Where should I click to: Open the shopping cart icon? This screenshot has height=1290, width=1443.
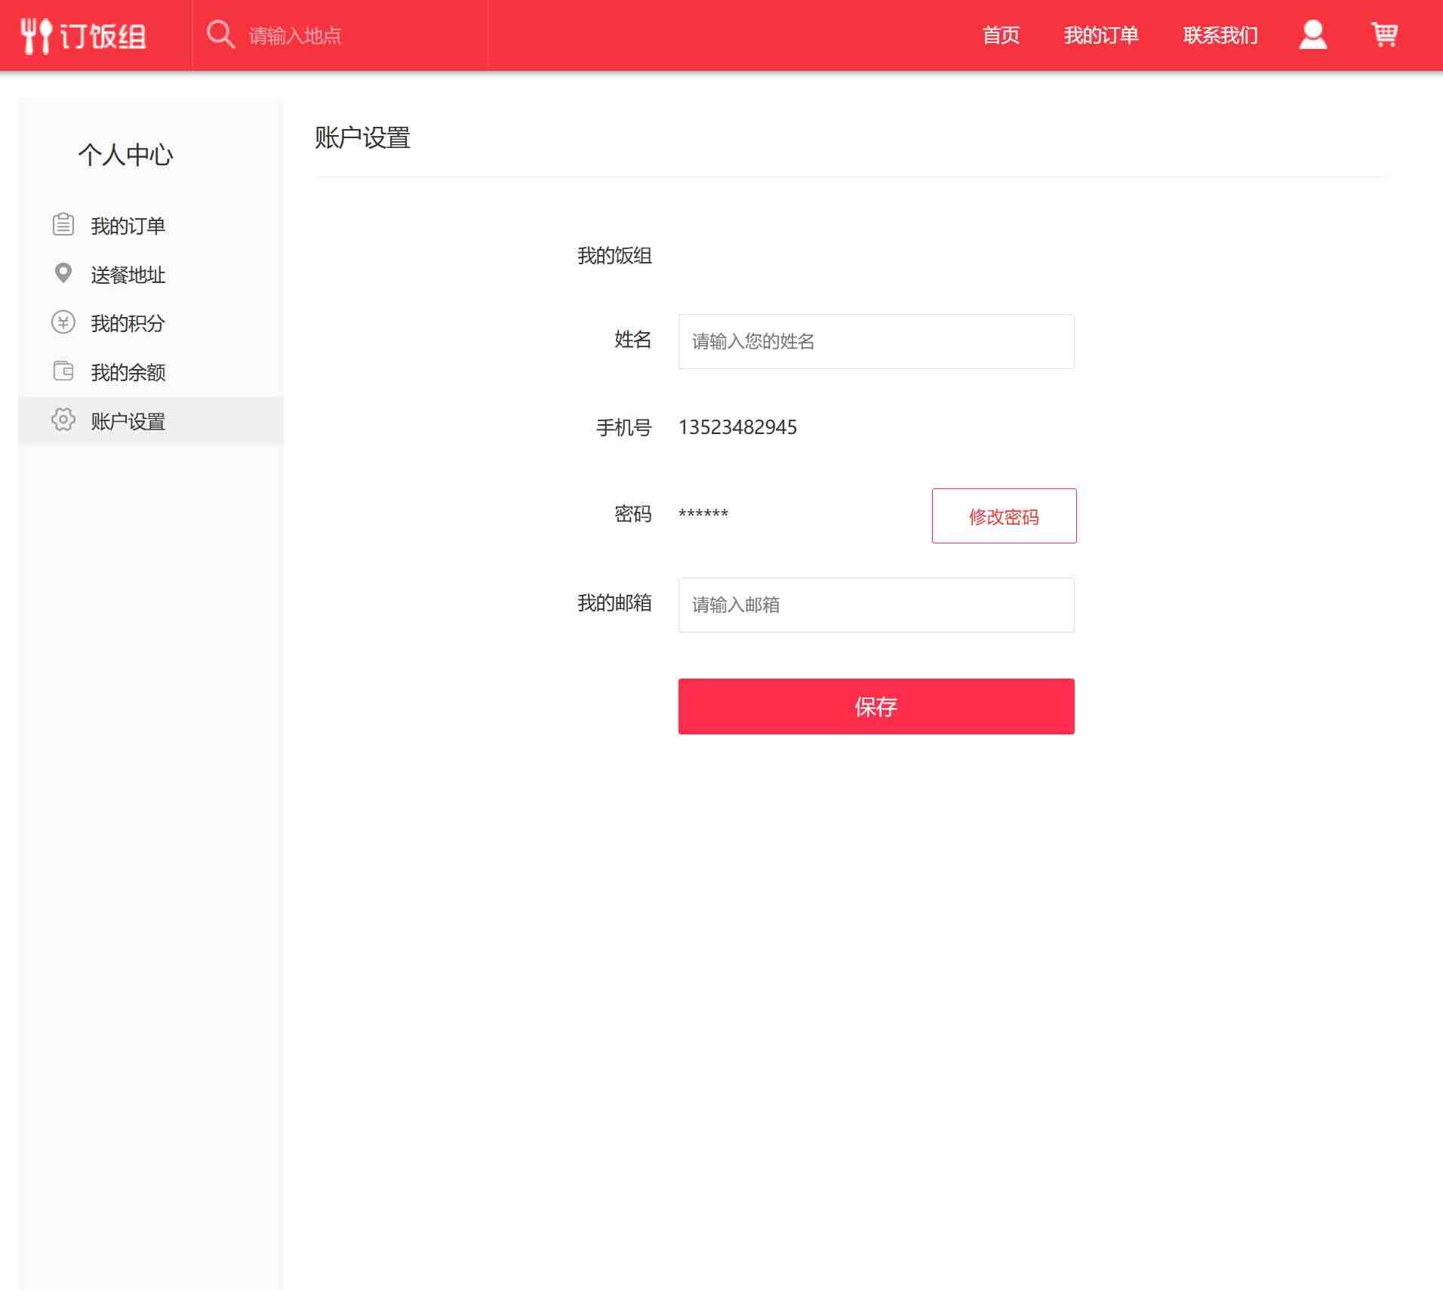(x=1387, y=34)
